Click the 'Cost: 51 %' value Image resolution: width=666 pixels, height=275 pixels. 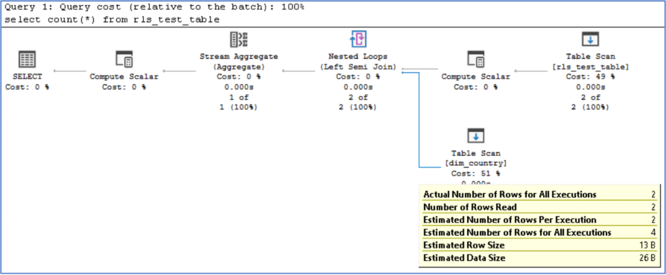[x=475, y=174]
